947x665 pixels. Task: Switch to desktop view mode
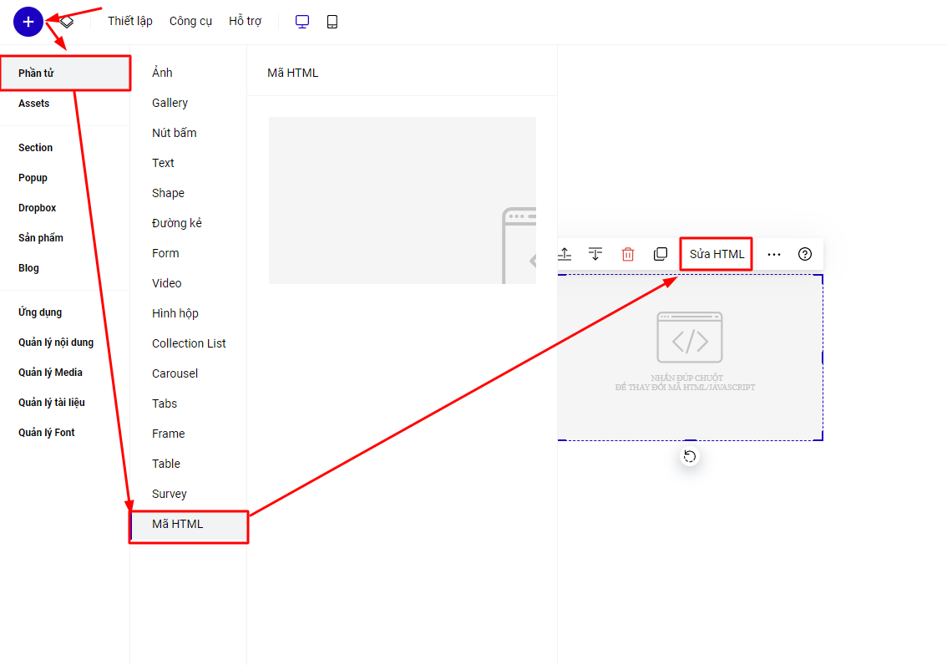(302, 22)
